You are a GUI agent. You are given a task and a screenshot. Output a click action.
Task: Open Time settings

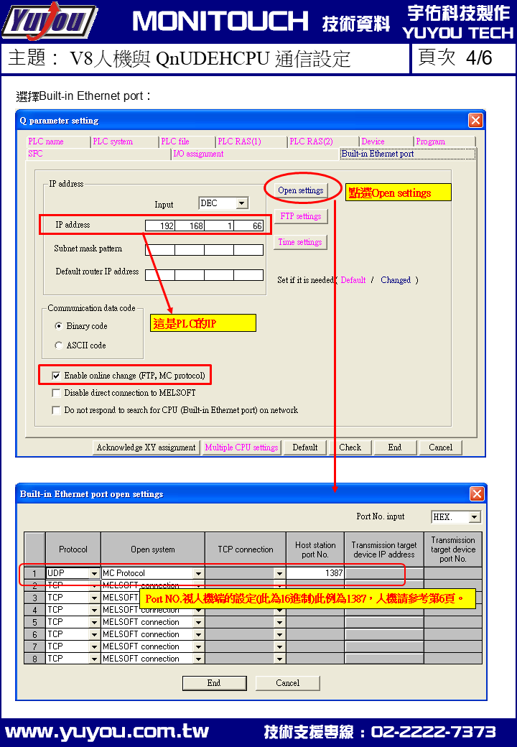point(300,242)
